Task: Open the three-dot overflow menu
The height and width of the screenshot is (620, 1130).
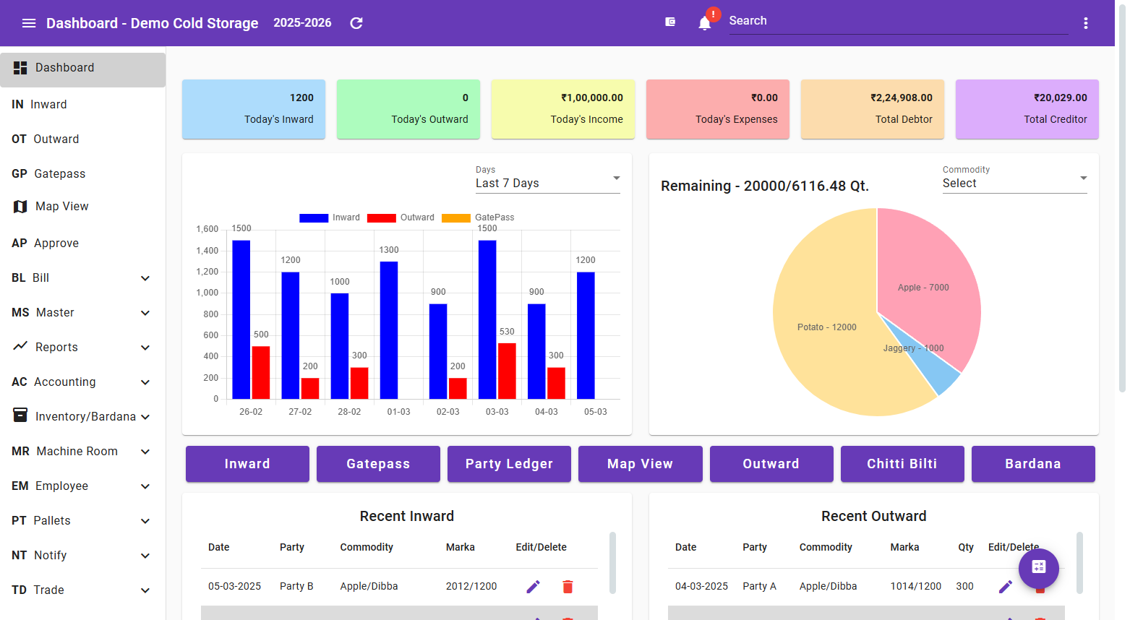Action: (1085, 22)
